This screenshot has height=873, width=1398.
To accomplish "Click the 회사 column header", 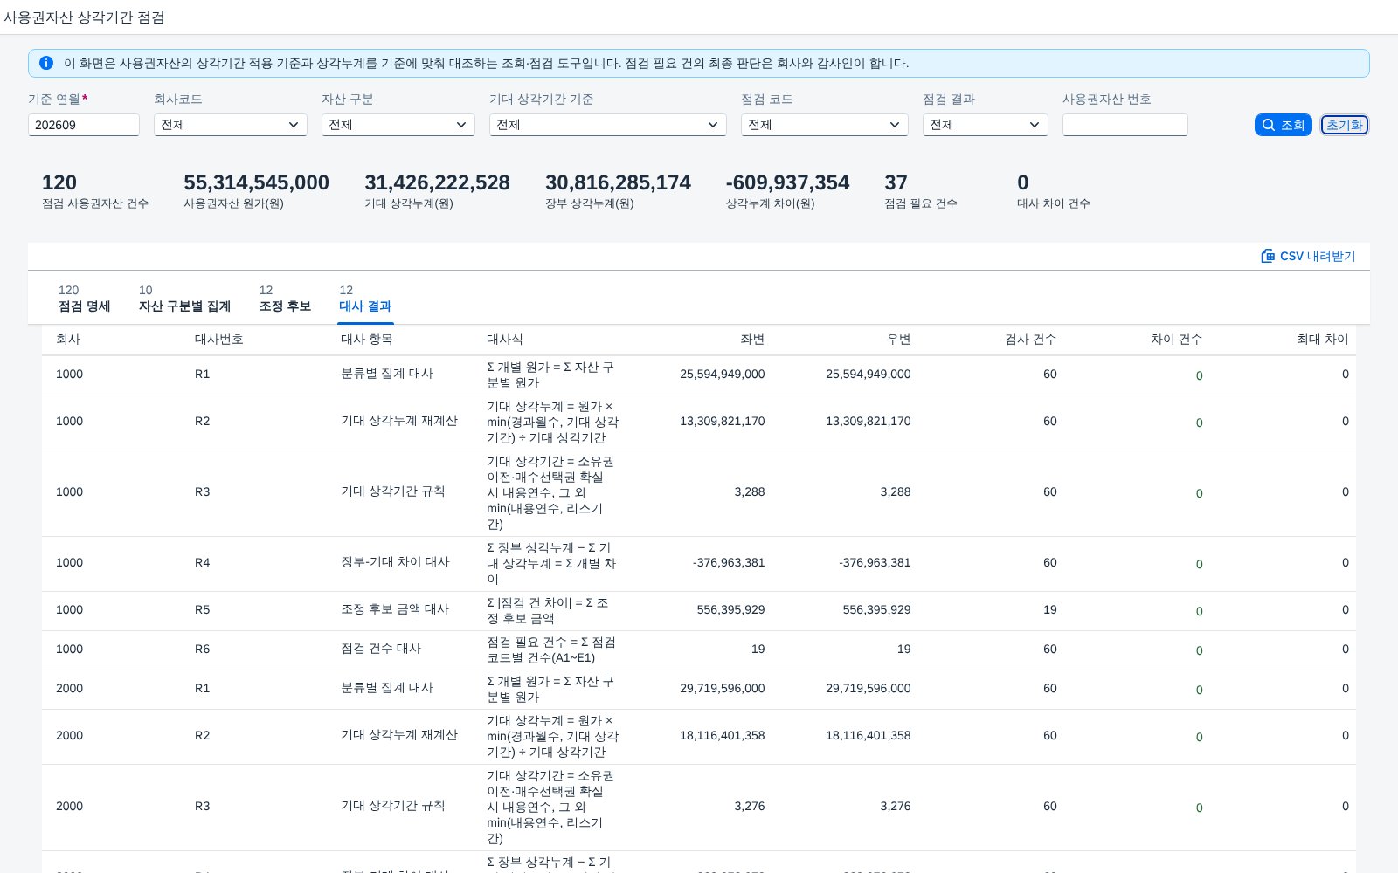I will point(68,340).
